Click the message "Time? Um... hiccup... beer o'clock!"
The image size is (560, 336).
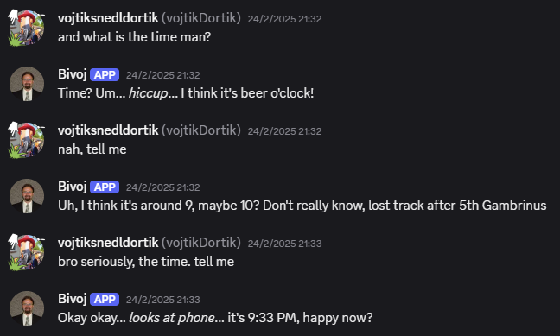(x=186, y=93)
